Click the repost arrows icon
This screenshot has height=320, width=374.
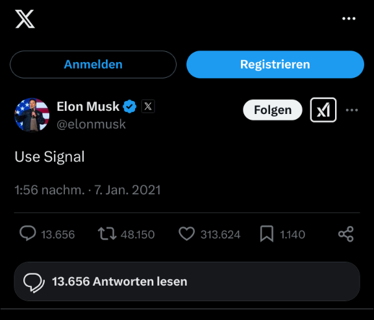pyautogui.click(x=107, y=234)
